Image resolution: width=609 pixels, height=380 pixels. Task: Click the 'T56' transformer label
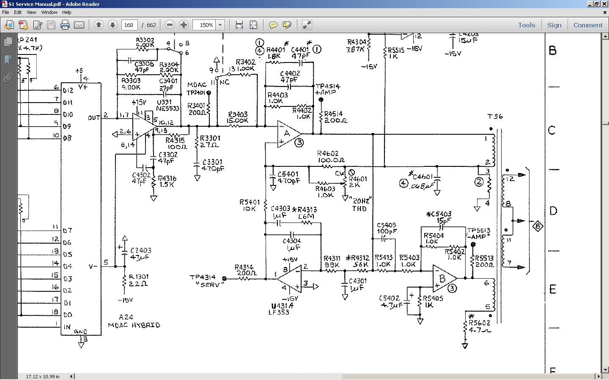pyautogui.click(x=495, y=117)
